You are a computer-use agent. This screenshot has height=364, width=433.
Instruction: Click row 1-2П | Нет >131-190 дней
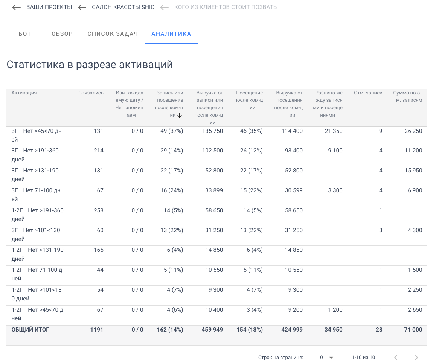click(217, 256)
